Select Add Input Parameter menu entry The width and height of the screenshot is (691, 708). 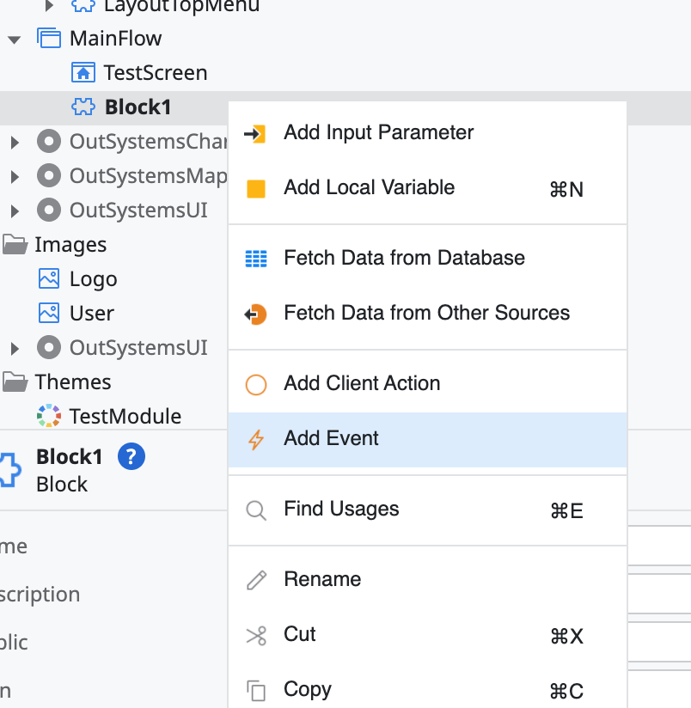pyautogui.click(x=378, y=132)
